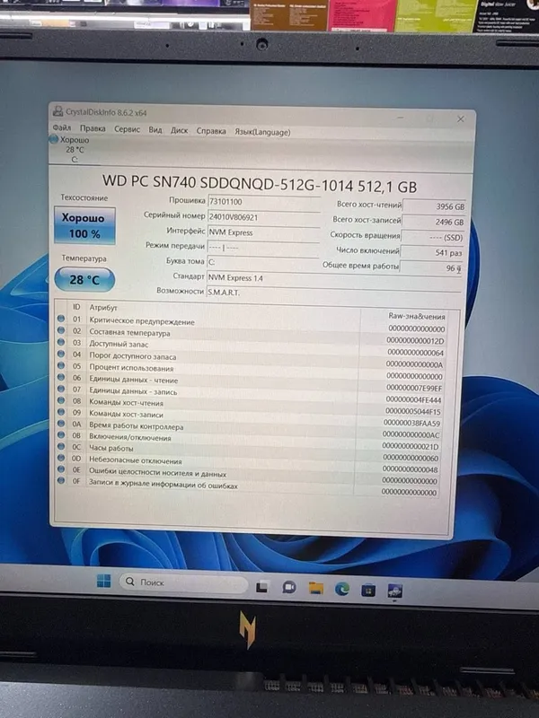Select the Порог доступного запаса attribute text
This screenshot has height=718, width=539.
click(132, 355)
